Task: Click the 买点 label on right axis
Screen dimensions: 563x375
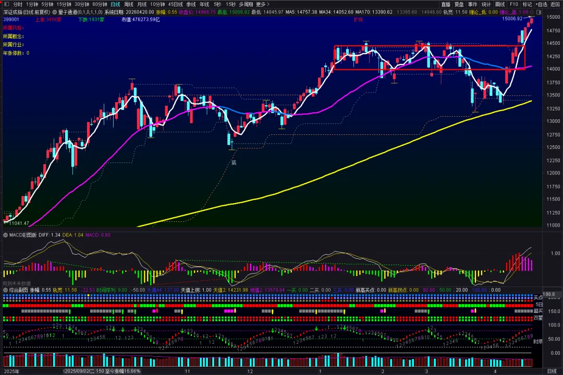Action: 538,297
